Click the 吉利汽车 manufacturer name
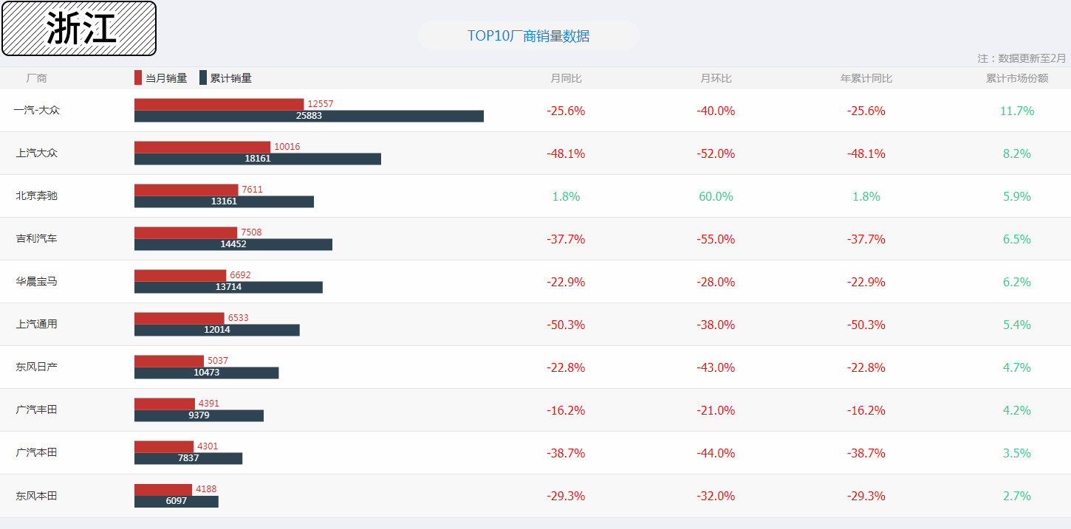Viewport: 1071px width, 529px height. 36,238
